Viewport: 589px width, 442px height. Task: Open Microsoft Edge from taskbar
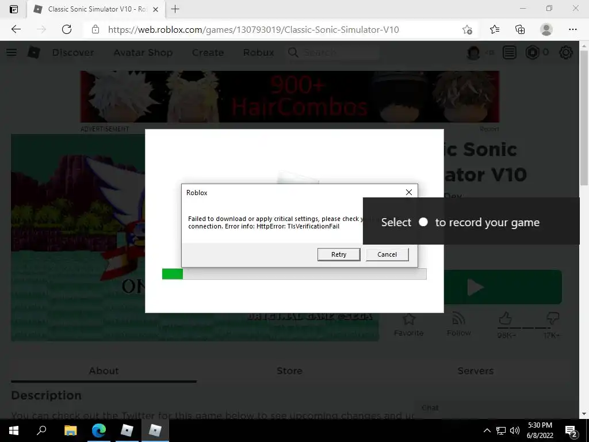pyautogui.click(x=99, y=430)
